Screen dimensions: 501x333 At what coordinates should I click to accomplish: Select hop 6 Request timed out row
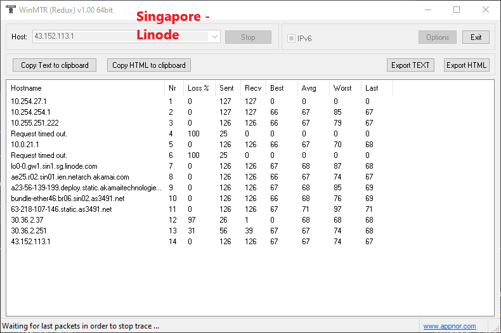click(x=200, y=155)
